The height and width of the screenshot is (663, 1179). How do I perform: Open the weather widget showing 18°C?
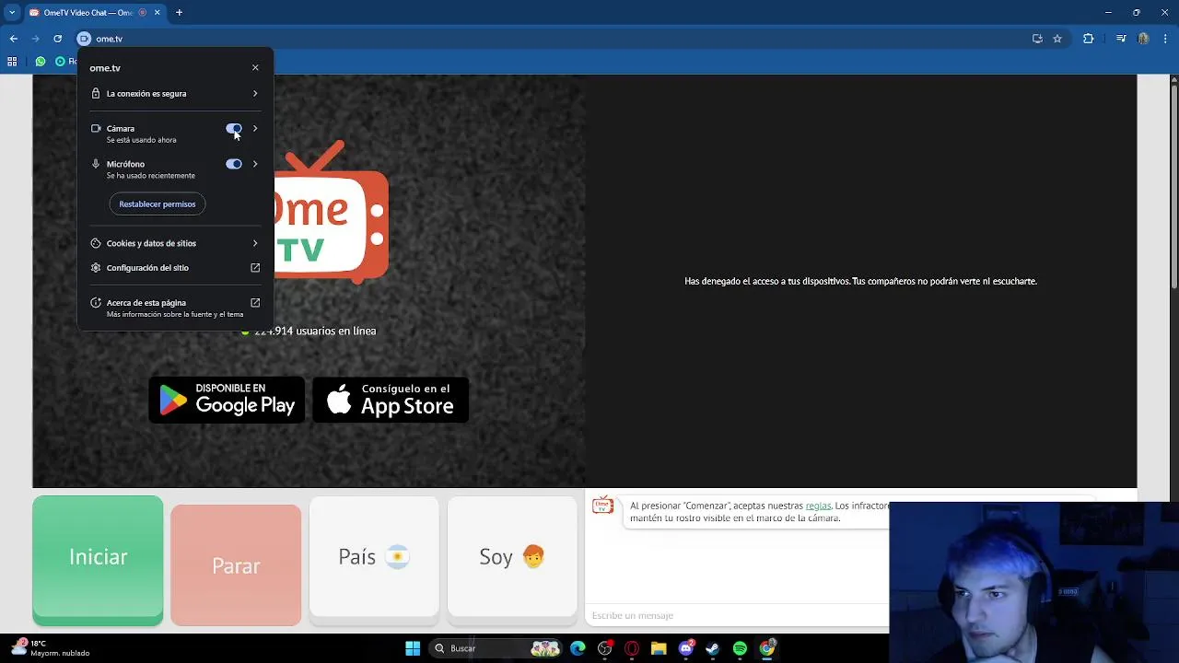click(x=51, y=648)
